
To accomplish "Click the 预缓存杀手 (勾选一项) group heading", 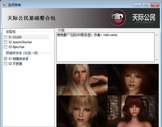I will tap(22, 53).
